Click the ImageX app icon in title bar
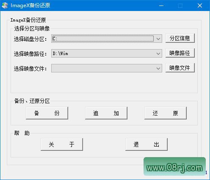Viewport: 210px width, 180px height. [x=5, y=6]
